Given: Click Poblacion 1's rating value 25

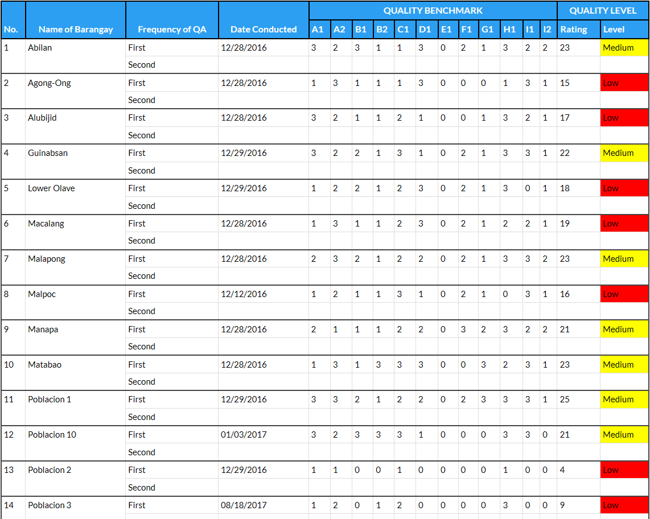Looking at the screenshot, I should (x=565, y=399).
